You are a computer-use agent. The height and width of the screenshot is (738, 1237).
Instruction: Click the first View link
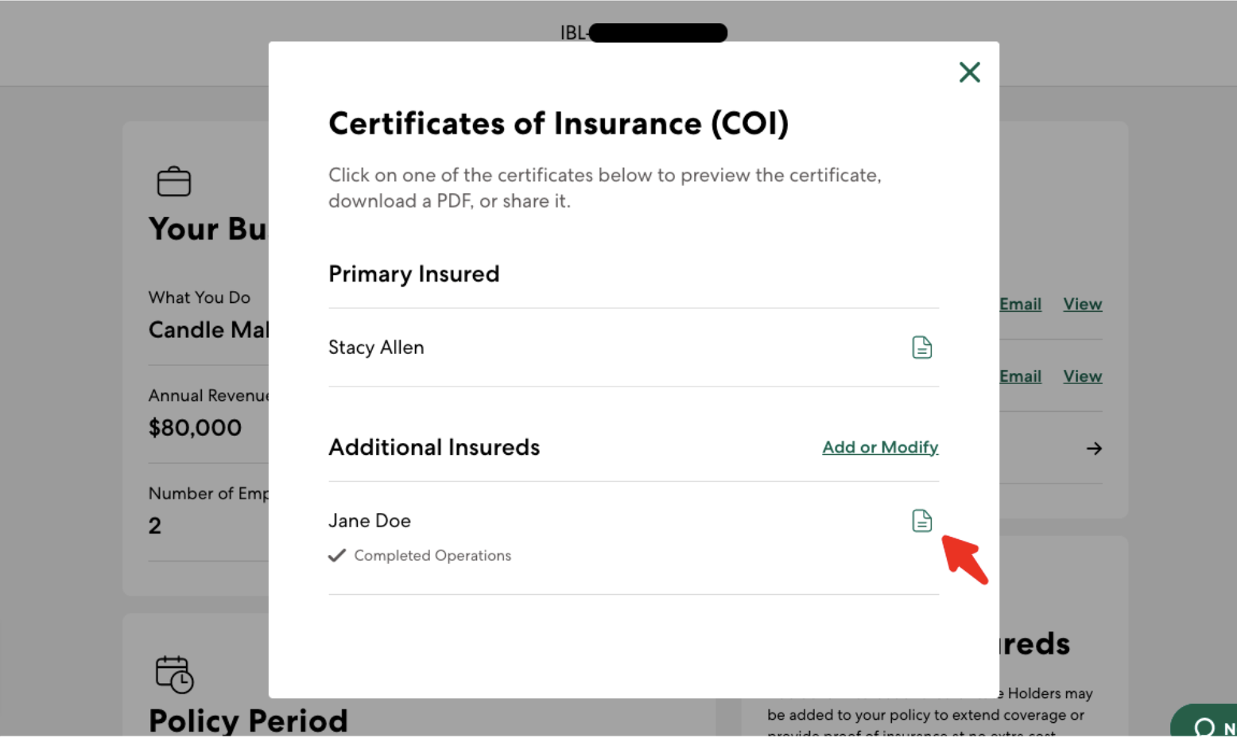click(x=1083, y=304)
